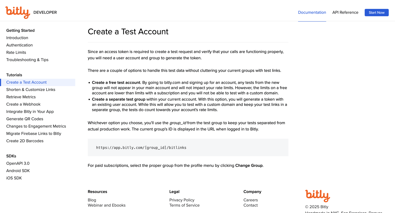The height and width of the screenshot is (213, 395).
Task: Click the Blog link in the footer
Action: [92, 200]
